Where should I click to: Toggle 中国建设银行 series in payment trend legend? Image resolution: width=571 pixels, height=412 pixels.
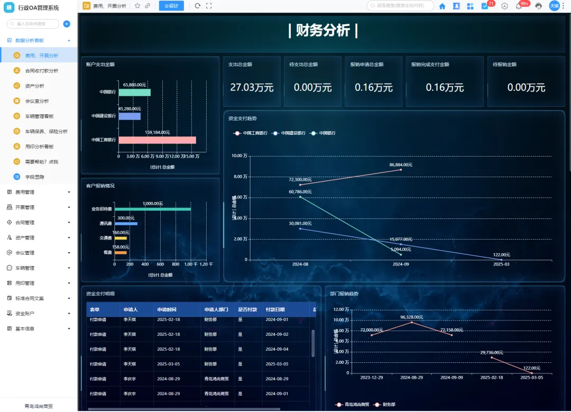pyautogui.click(x=289, y=133)
